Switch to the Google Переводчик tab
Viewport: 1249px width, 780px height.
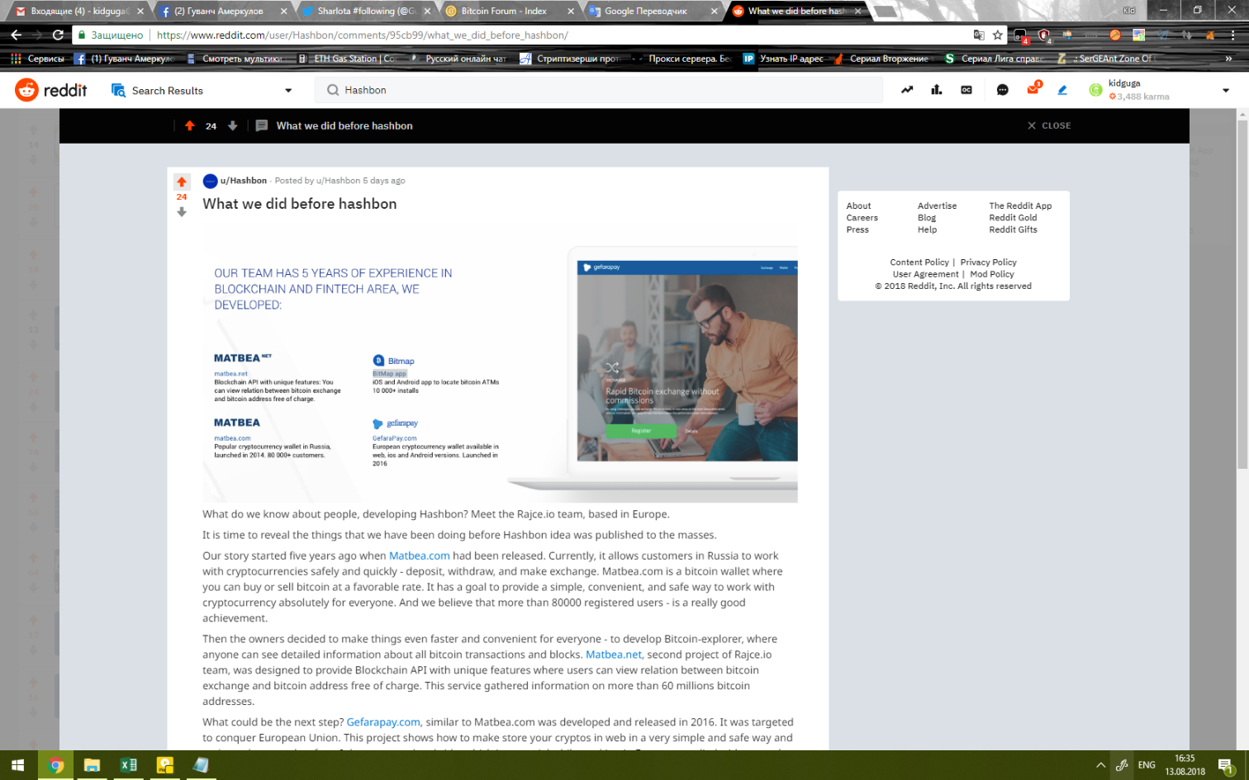(654, 11)
